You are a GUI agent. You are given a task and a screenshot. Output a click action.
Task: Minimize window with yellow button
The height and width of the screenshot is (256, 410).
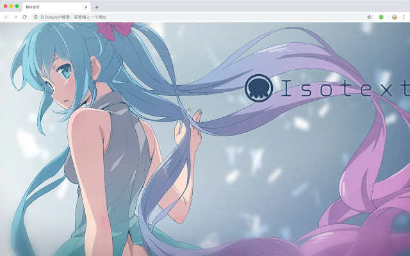point(12,6)
